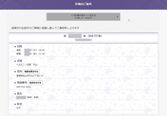Select the 葬儀 11:30 schedule line
The height and width of the screenshot is (116, 167).
click(31, 54)
